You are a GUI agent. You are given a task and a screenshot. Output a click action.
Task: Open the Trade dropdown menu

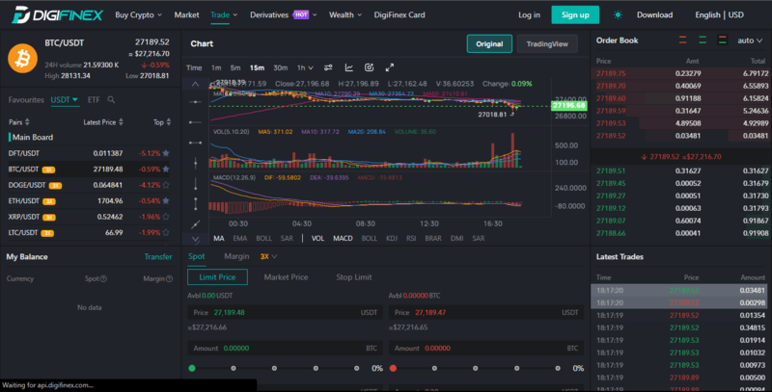(x=224, y=14)
